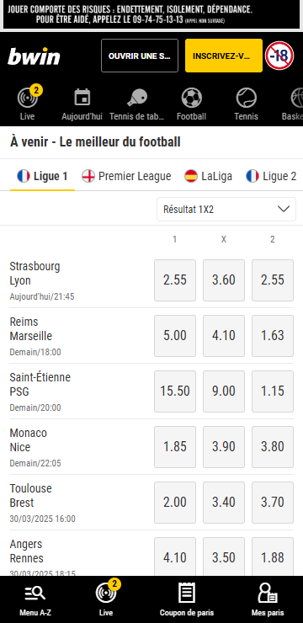The height and width of the screenshot is (623, 303).
Task: Open Mes paris icon in bottom bar
Action: click(x=268, y=594)
